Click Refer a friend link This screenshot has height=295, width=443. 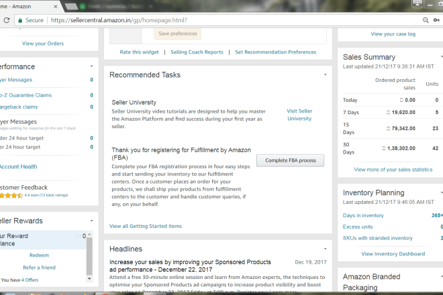pos(40,268)
